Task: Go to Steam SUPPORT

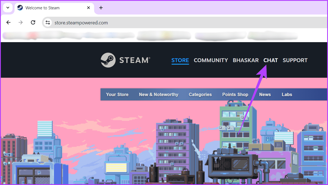Action: tap(295, 60)
